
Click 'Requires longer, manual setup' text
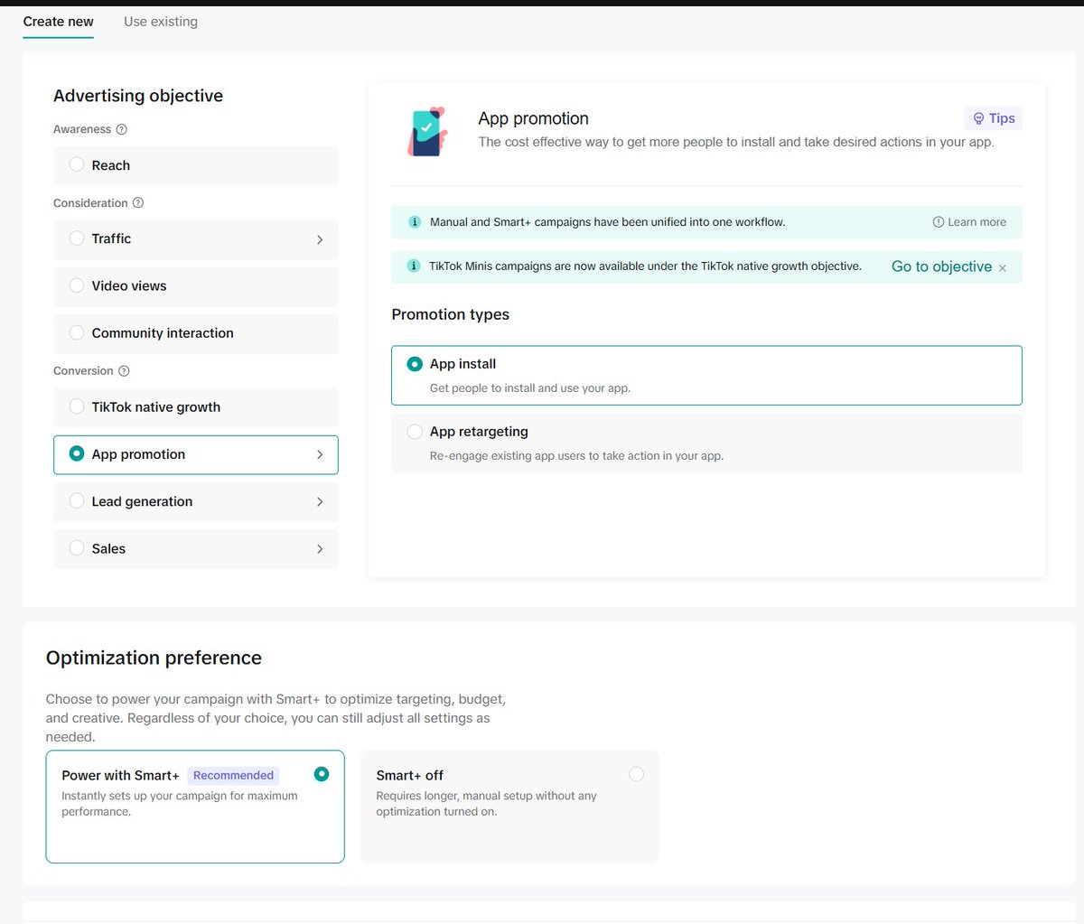(x=486, y=804)
